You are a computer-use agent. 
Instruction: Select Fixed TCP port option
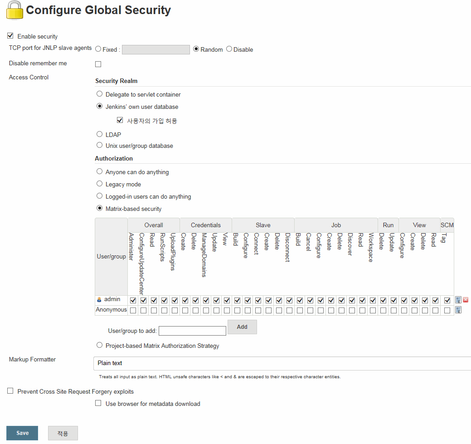point(98,49)
